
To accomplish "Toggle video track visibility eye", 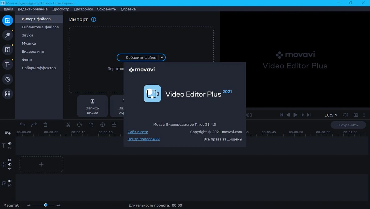I will (x=10, y=160).
